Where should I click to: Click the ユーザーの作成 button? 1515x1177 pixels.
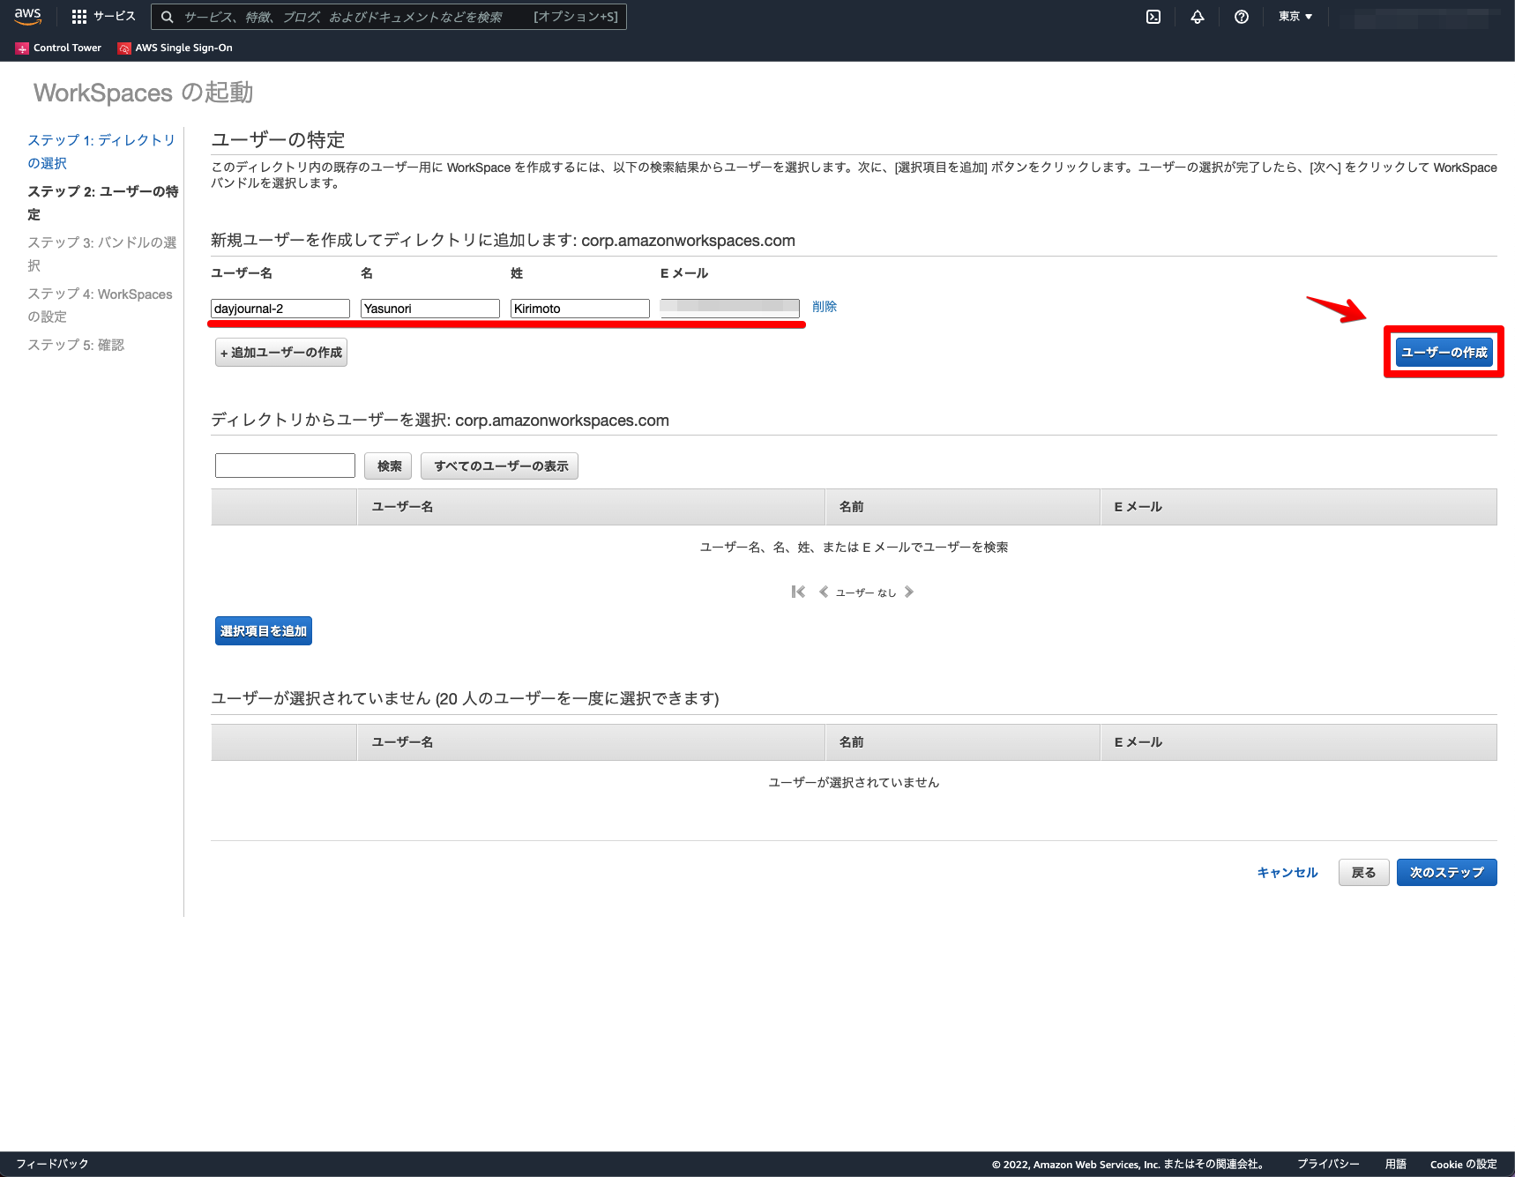1443,351
